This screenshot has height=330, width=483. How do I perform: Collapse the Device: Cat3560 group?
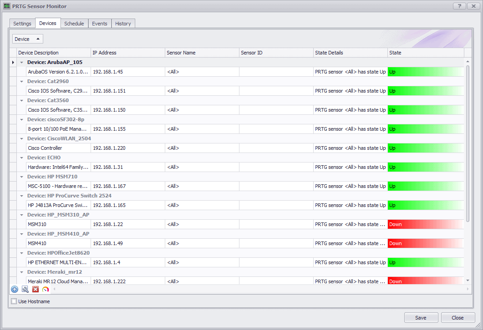point(21,100)
